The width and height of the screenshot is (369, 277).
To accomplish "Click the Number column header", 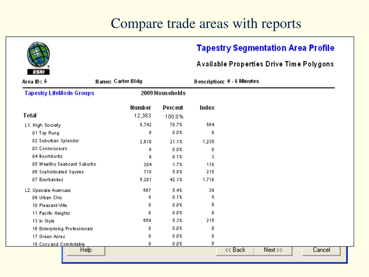I will 141,107.
